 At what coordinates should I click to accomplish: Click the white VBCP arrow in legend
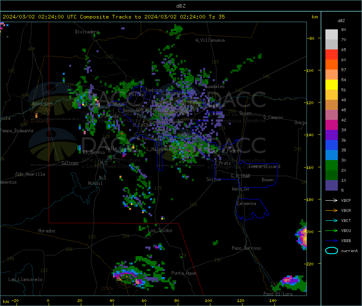[x=331, y=200]
